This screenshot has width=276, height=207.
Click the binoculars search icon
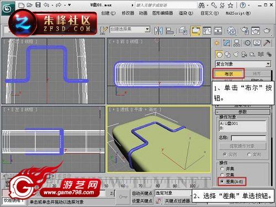[201, 6]
